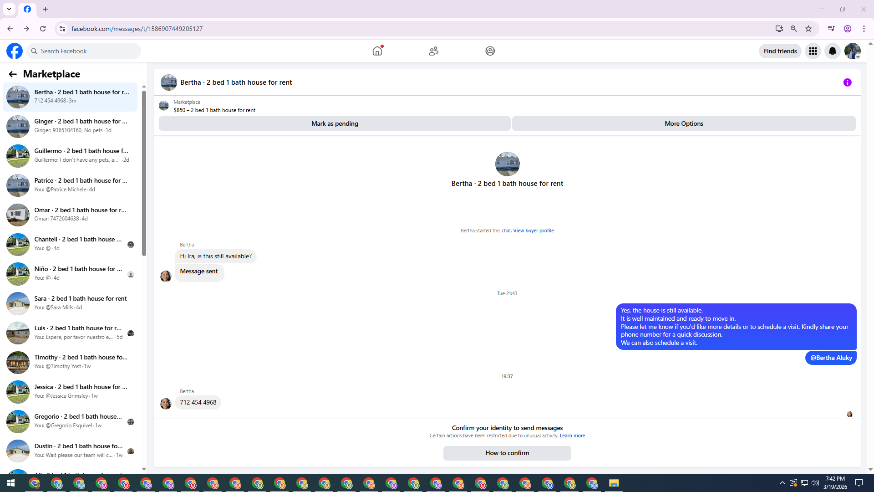
Task: Bookmark this page with star icon
Action: pos(808,29)
